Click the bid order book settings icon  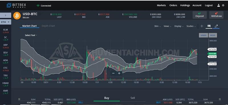click(19, 99)
